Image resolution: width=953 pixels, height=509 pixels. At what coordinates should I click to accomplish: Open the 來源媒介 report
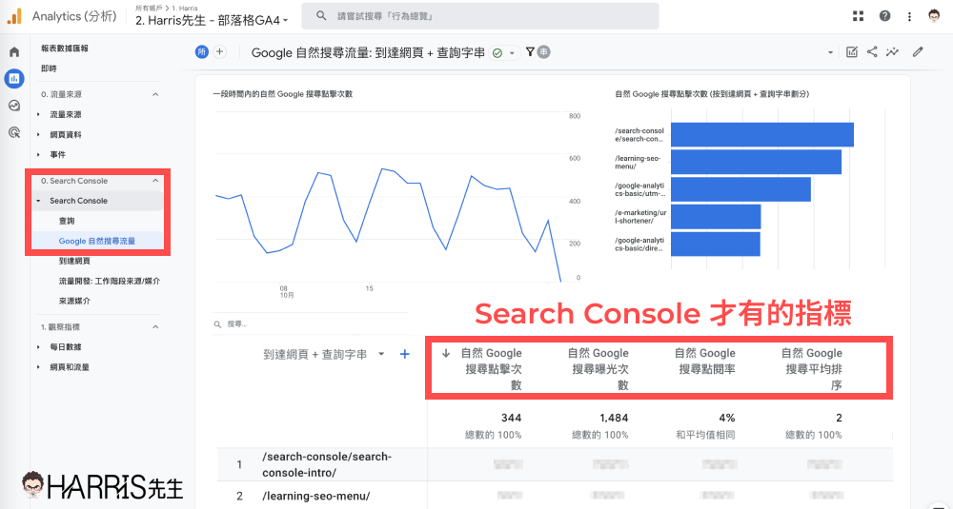tap(74, 301)
